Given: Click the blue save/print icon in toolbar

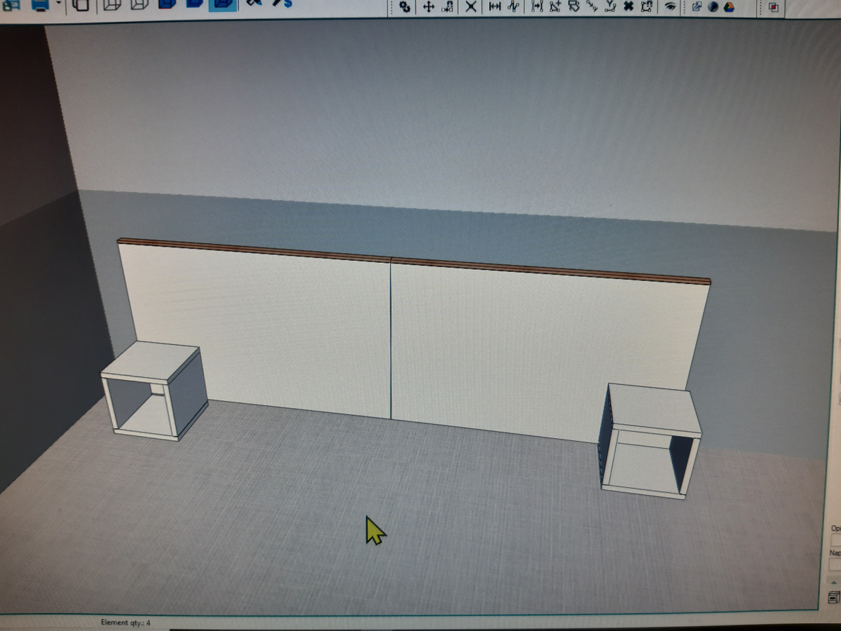Looking at the screenshot, I should [41, 4].
